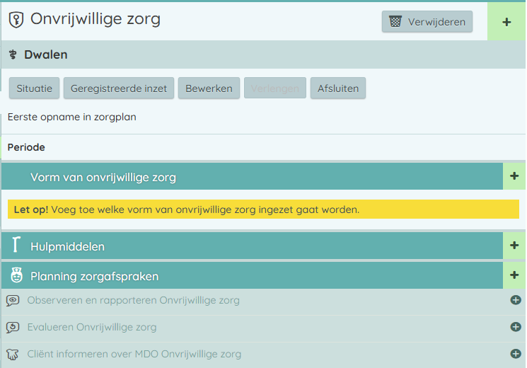Click the Afsluiten button
Image resolution: width=527 pixels, height=368 pixels.
click(337, 88)
